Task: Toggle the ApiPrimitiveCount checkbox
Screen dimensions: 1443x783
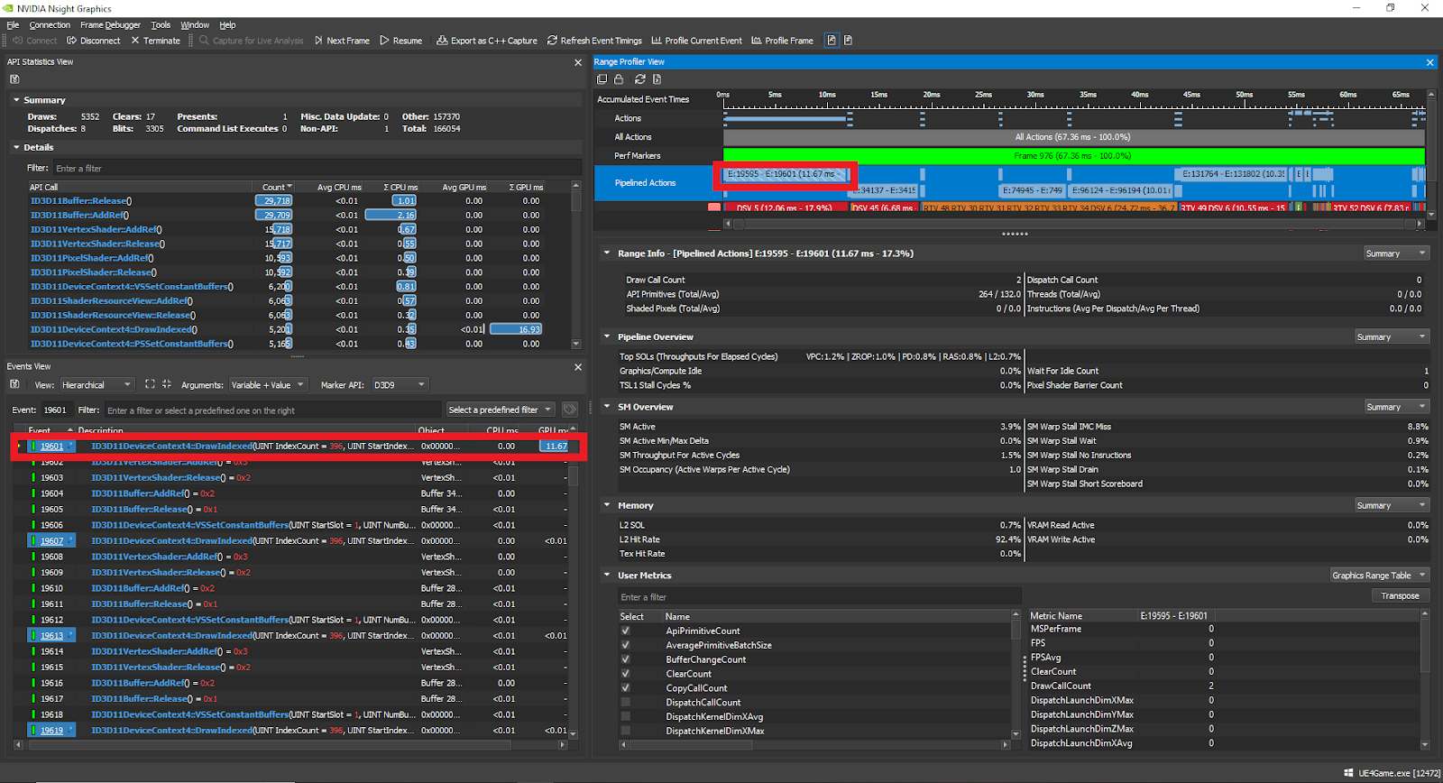Action: click(x=626, y=631)
